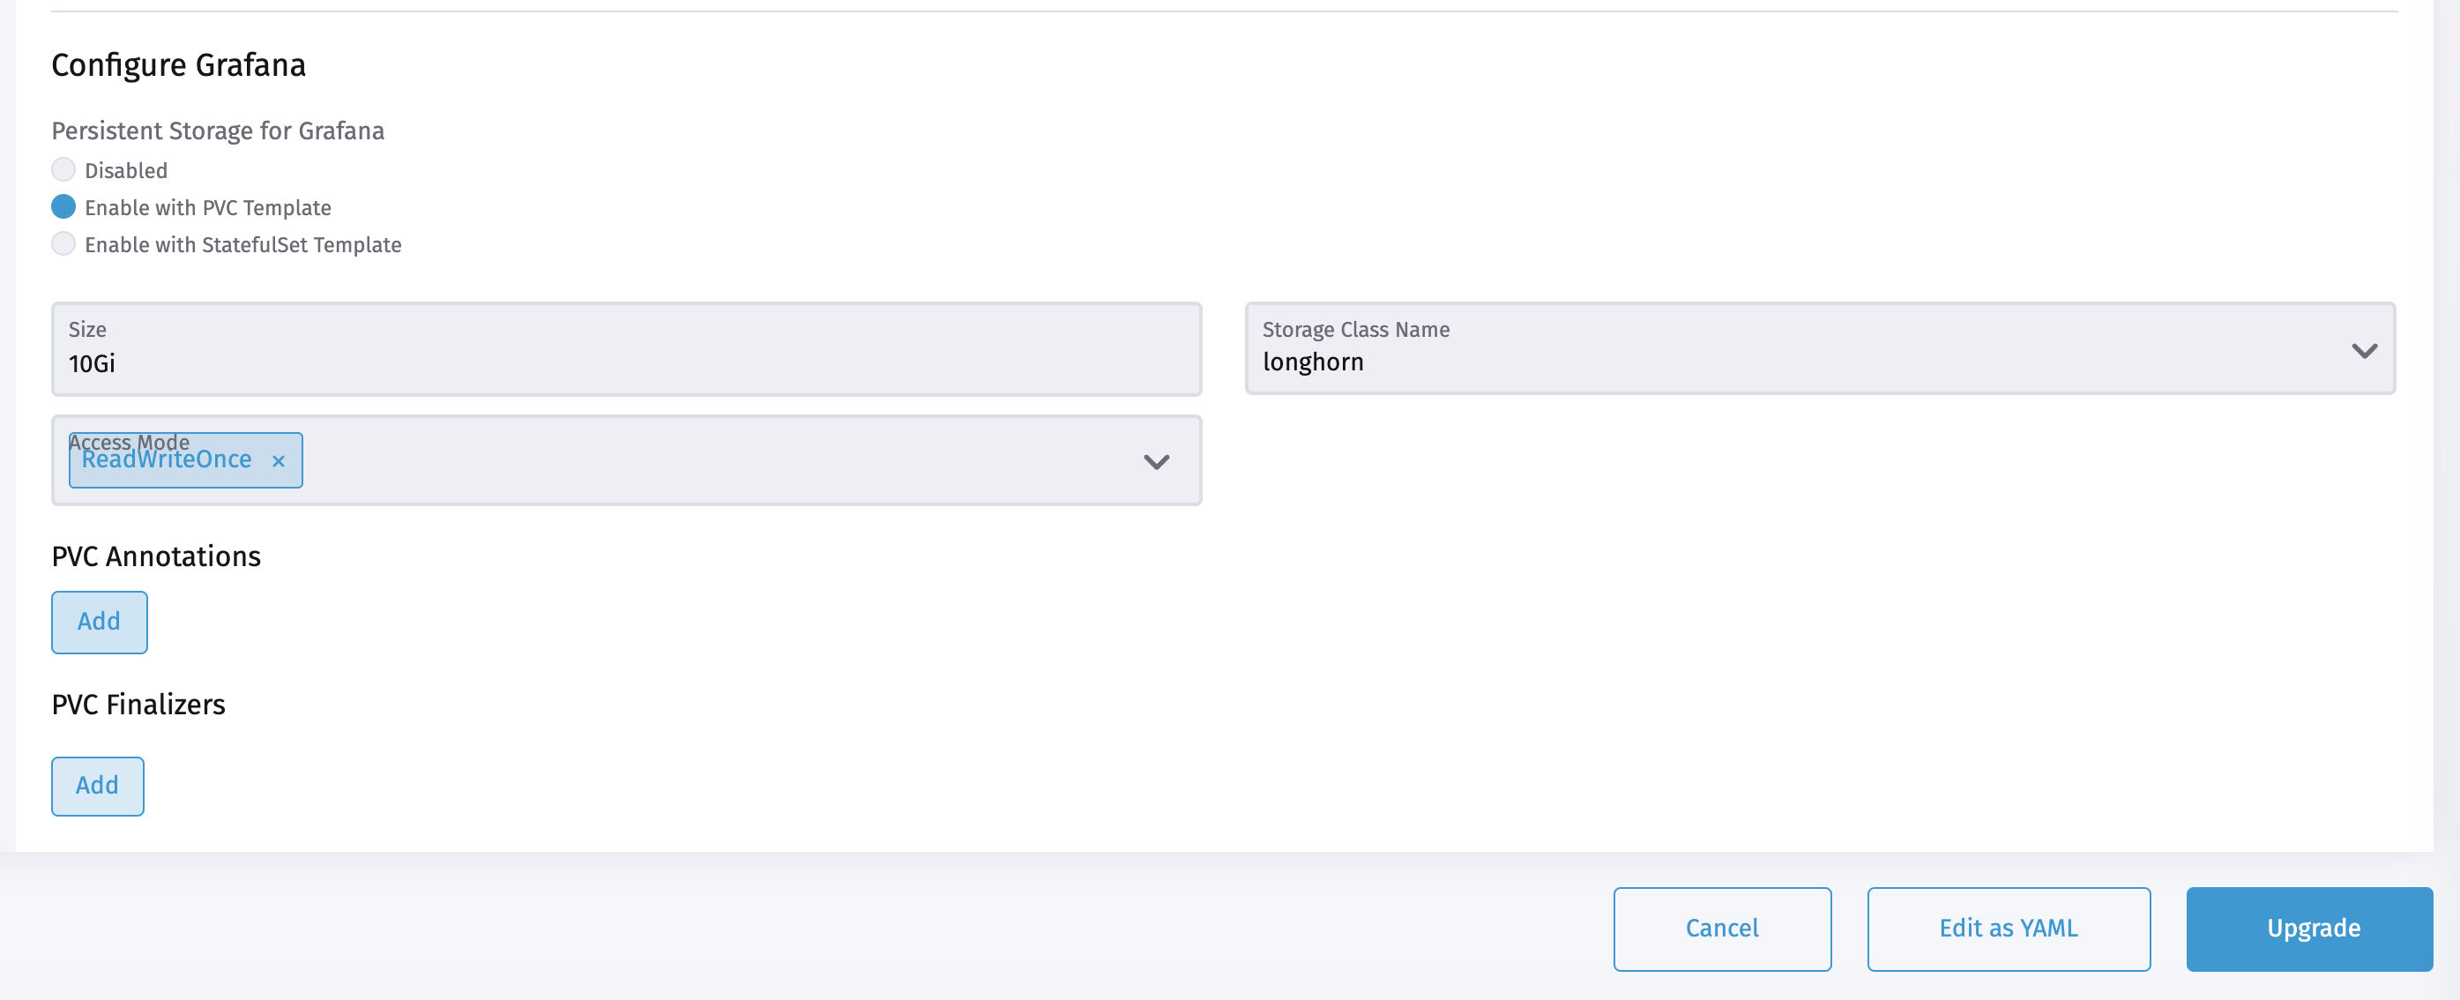The height and width of the screenshot is (1000, 2460).
Task: Click the Persistent Storage for Grafana label
Action: coord(218,131)
